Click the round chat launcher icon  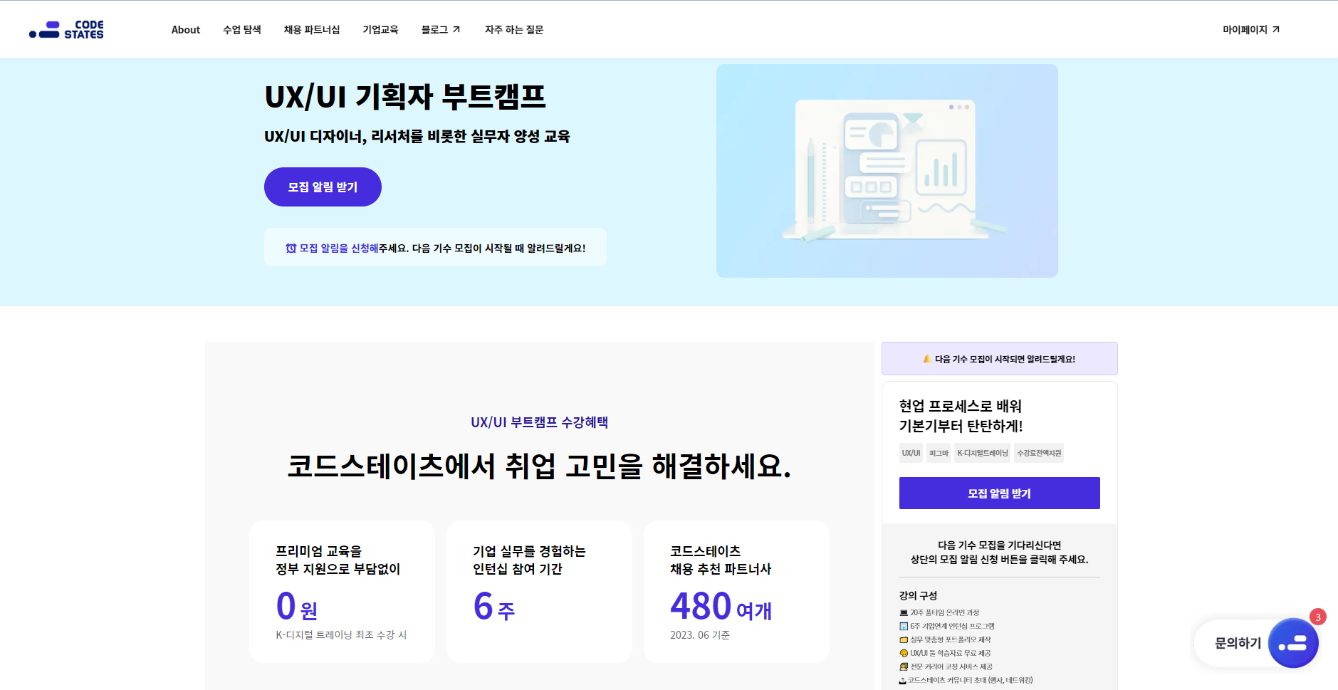1293,643
